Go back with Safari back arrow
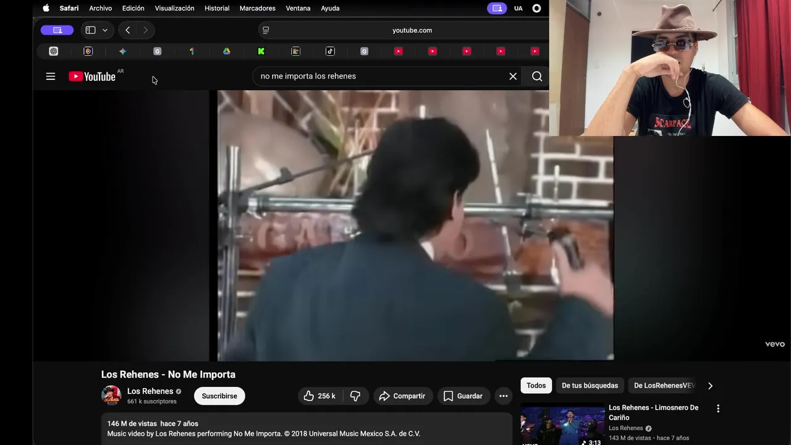 [127, 30]
